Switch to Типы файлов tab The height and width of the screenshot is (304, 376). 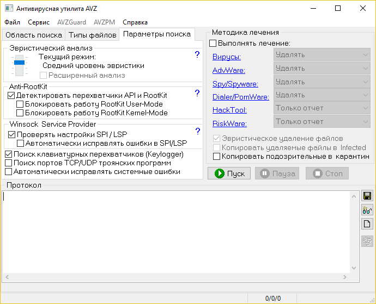[x=92, y=35]
